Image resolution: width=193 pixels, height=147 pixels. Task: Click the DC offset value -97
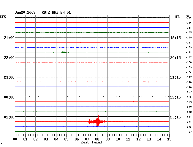pyautogui.click(x=189, y=132)
